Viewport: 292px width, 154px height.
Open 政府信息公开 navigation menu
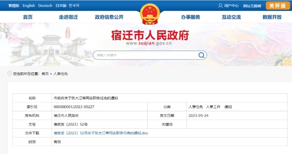click(109, 17)
